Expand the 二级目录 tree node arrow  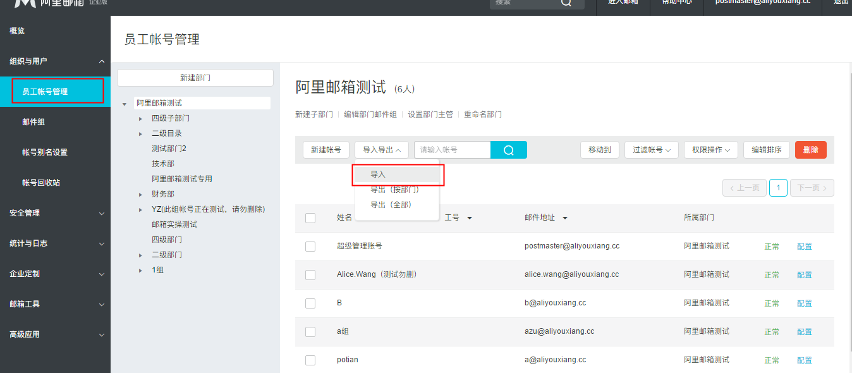[140, 133]
